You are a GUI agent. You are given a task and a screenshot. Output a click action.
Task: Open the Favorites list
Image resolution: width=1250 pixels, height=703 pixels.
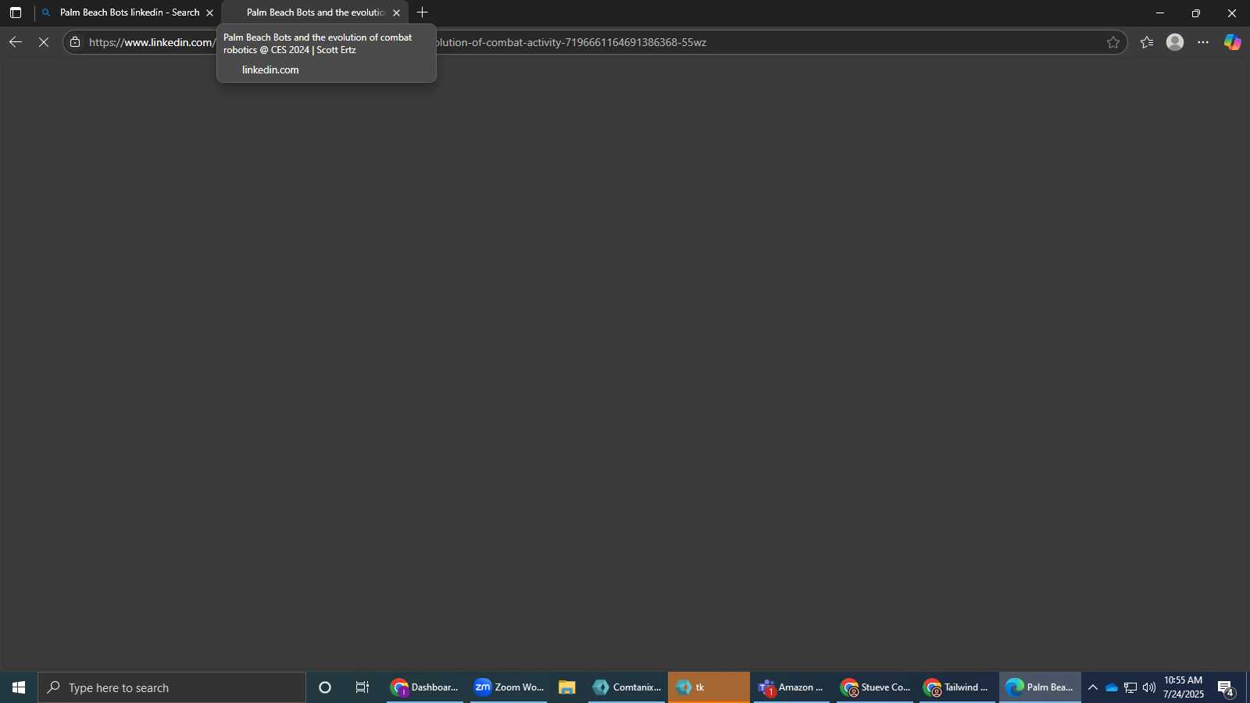coord(1147,42)
